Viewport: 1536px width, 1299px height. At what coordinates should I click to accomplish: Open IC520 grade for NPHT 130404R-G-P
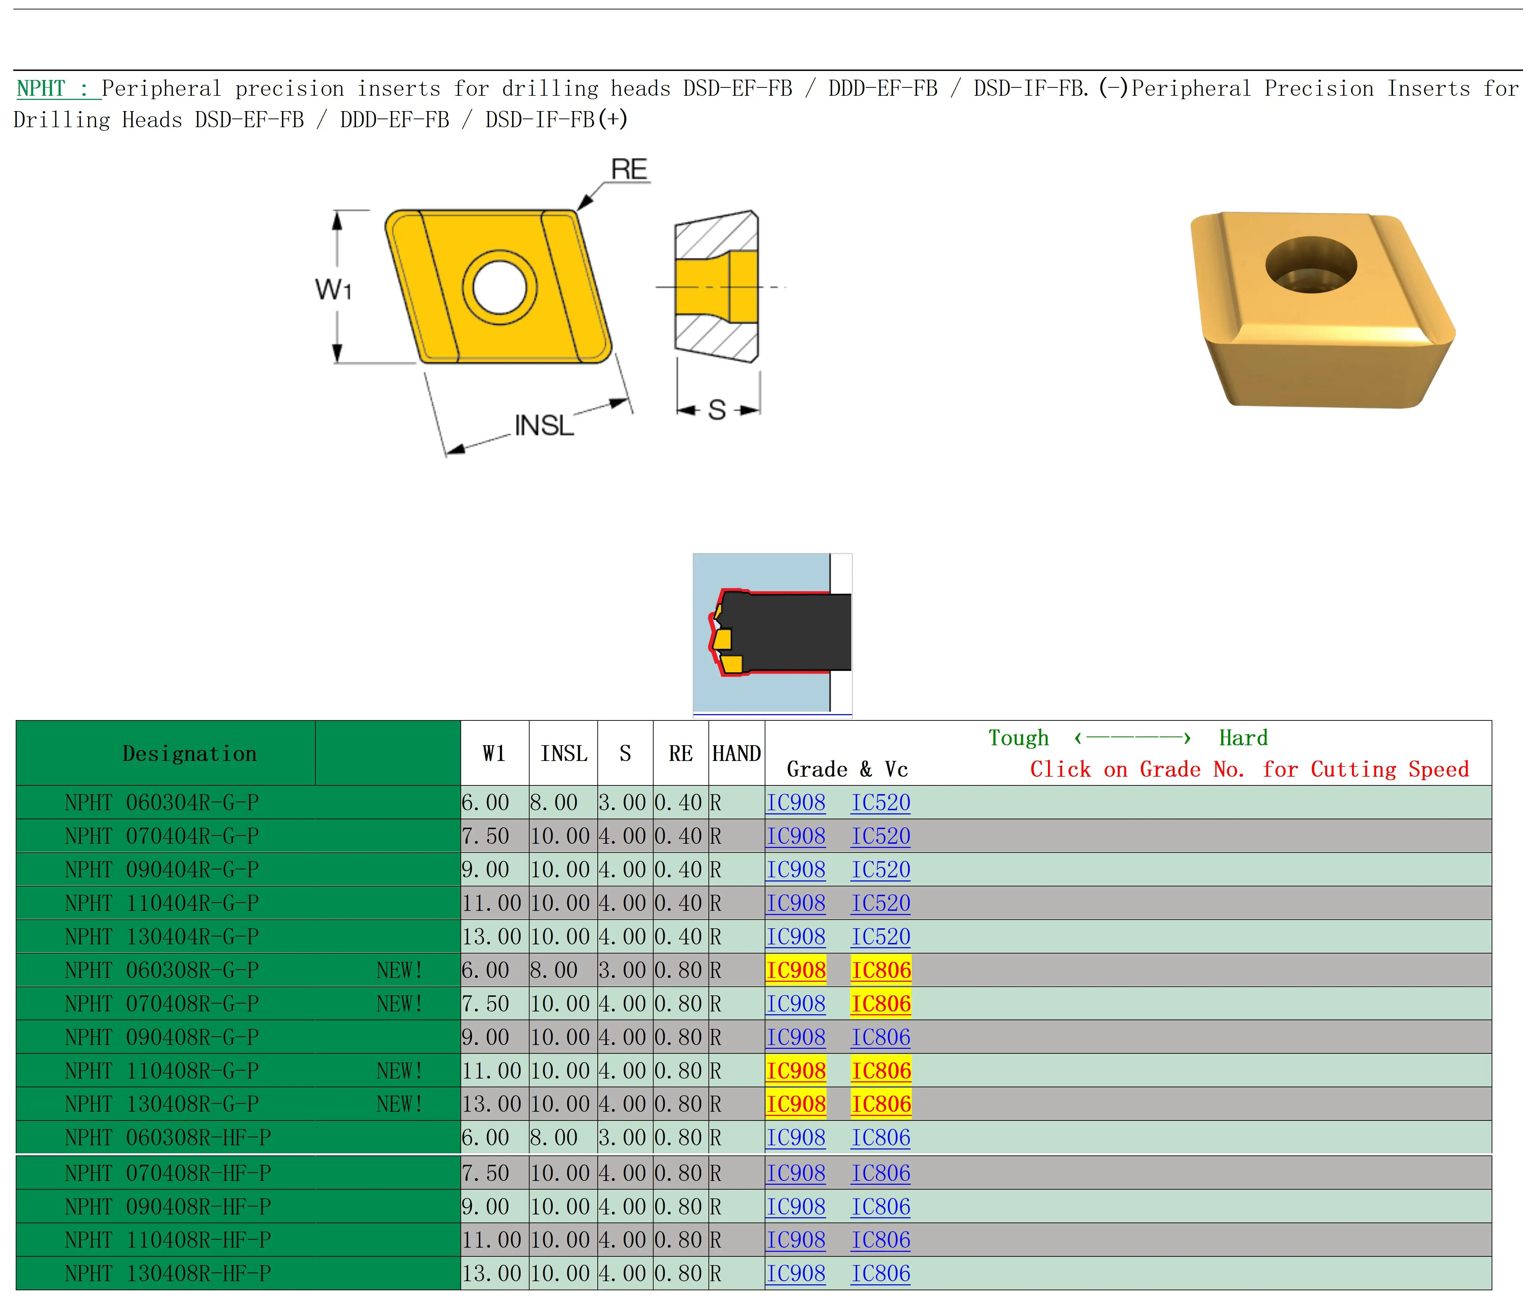coord(880,936)
